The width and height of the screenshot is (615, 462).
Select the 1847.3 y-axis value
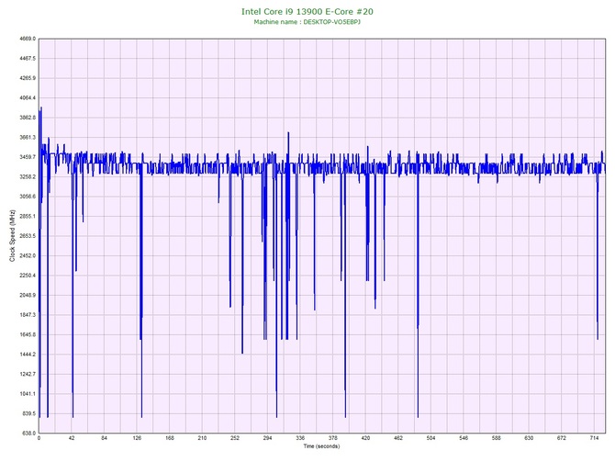coord(28,315)
